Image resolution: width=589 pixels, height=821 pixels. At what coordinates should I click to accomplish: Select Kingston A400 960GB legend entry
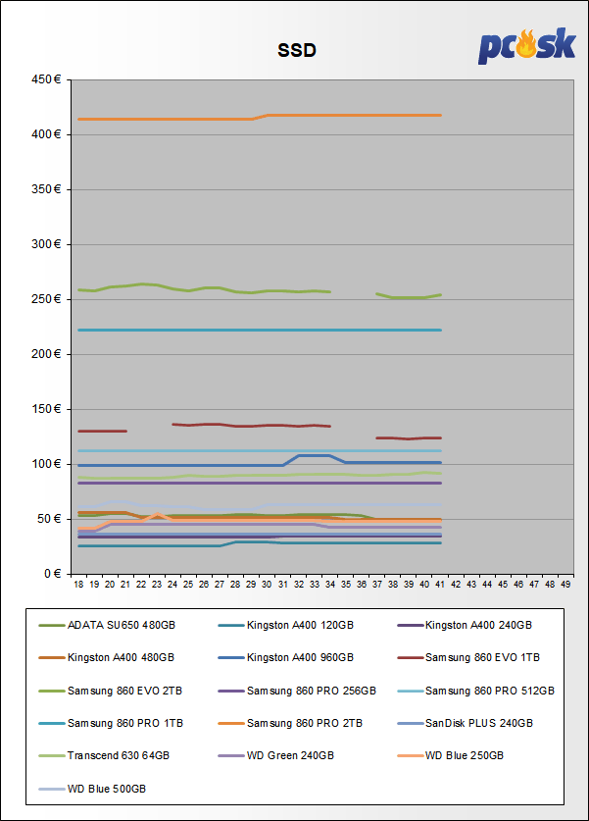click(285, 657)
